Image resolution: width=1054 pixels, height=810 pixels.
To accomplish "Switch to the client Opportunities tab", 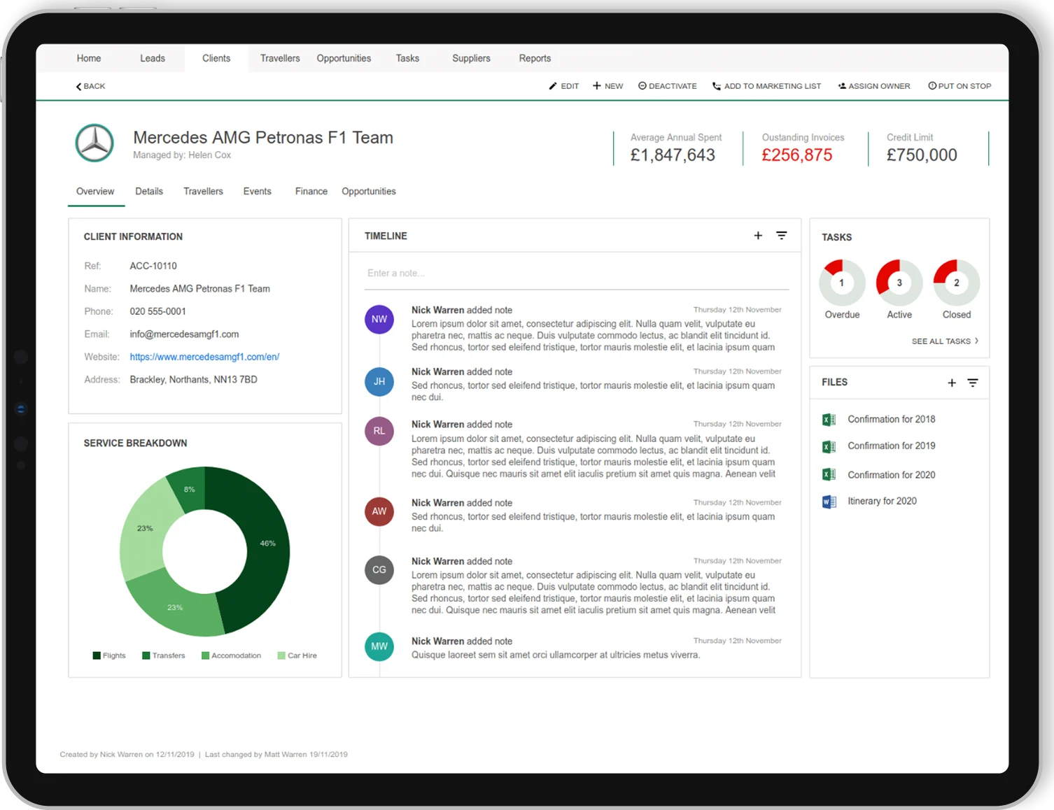I will (x=369, y=191).
